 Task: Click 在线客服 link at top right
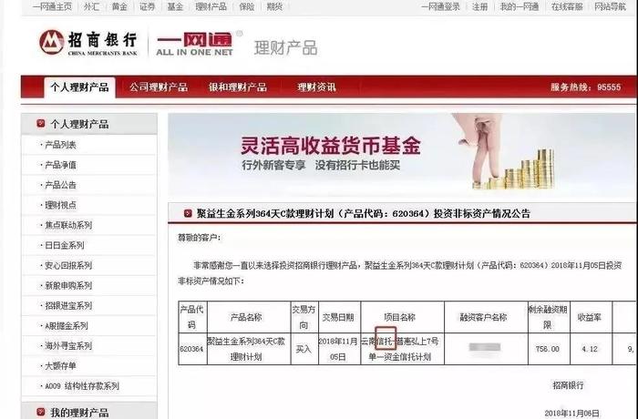point(567,6)
